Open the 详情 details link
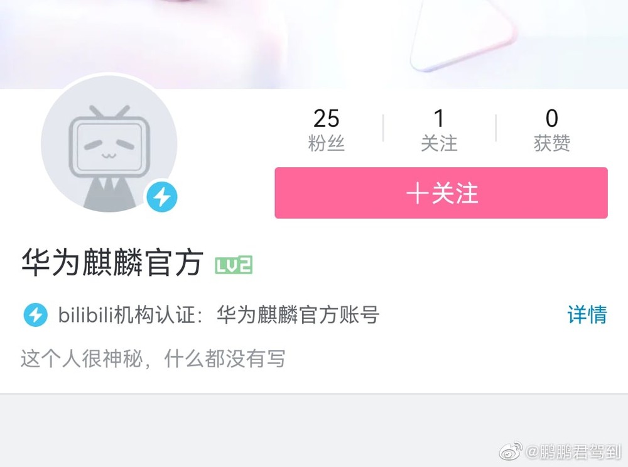 (587, 314)
